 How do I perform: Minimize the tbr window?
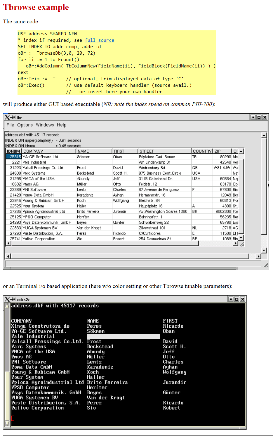pyautogui.click(x=253, y=117)
